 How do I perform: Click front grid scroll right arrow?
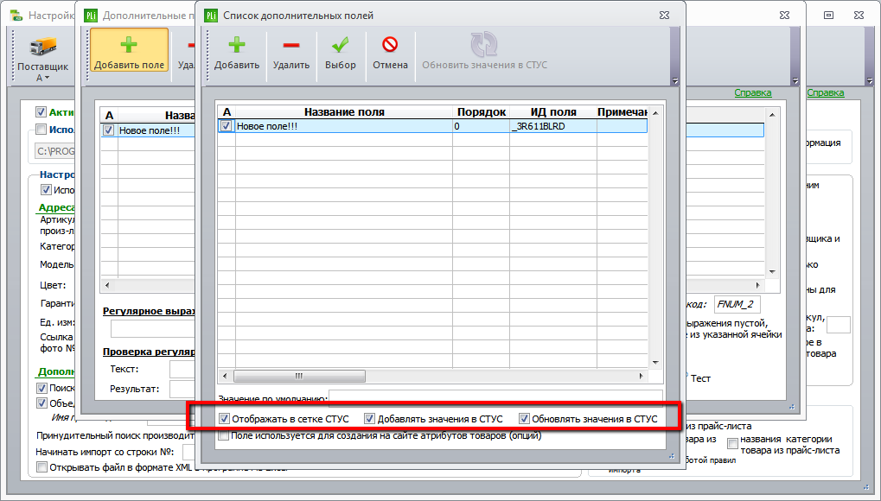pos(642,376)
